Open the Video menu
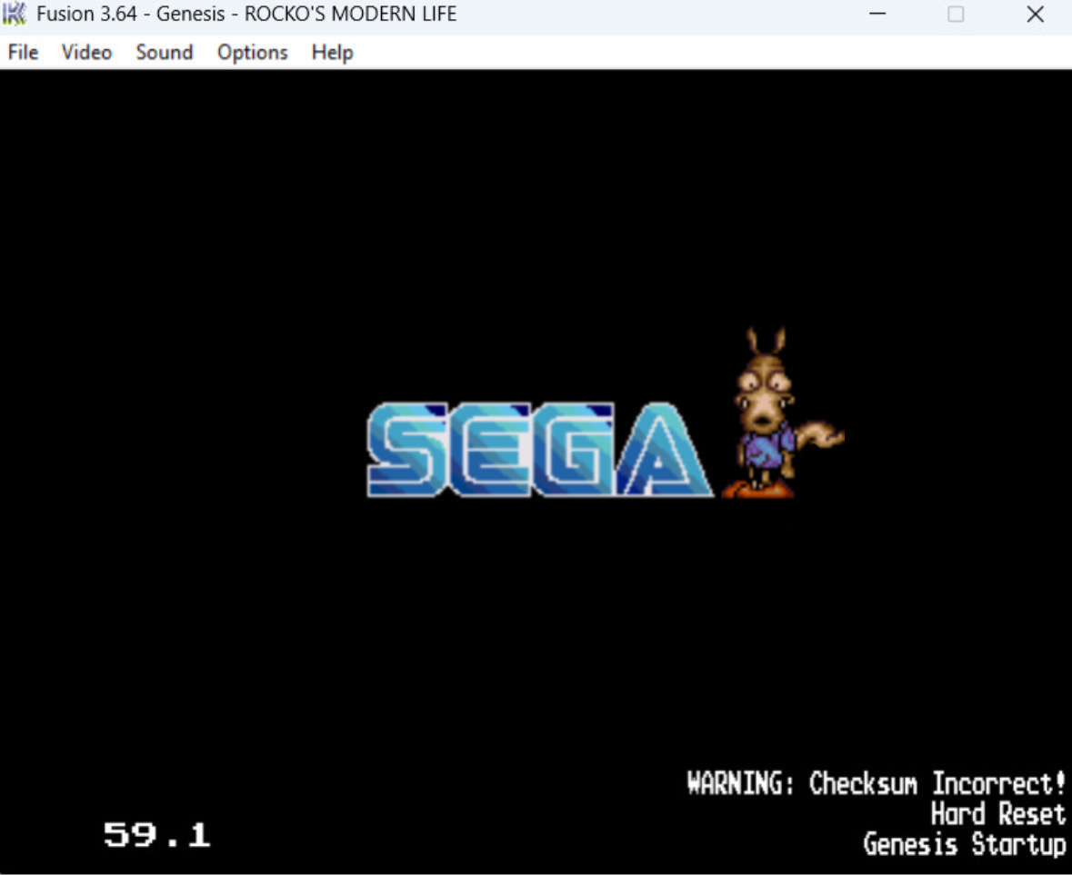The image size is (1072, 875). 86,53
